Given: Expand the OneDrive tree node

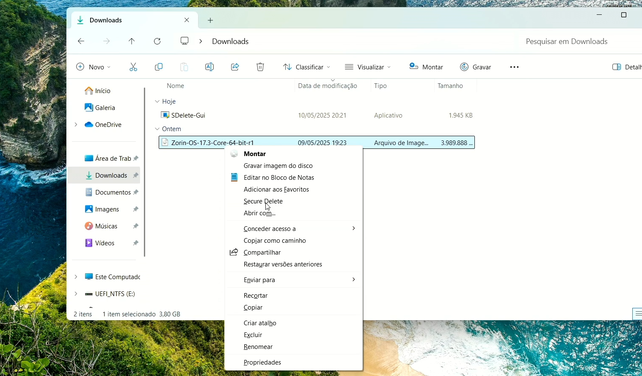Looking at the screenshot, I should click(76, 124).
